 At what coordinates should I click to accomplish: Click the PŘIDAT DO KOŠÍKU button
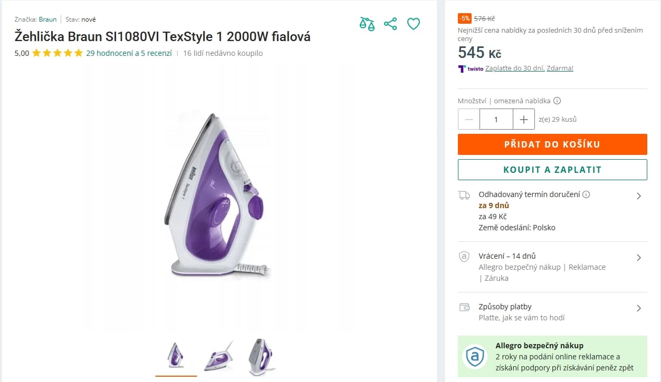[x=552, y=144]
